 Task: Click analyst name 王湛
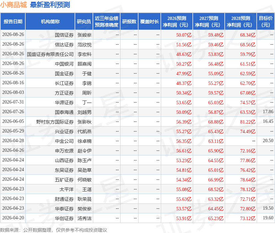tap(87, 189)
